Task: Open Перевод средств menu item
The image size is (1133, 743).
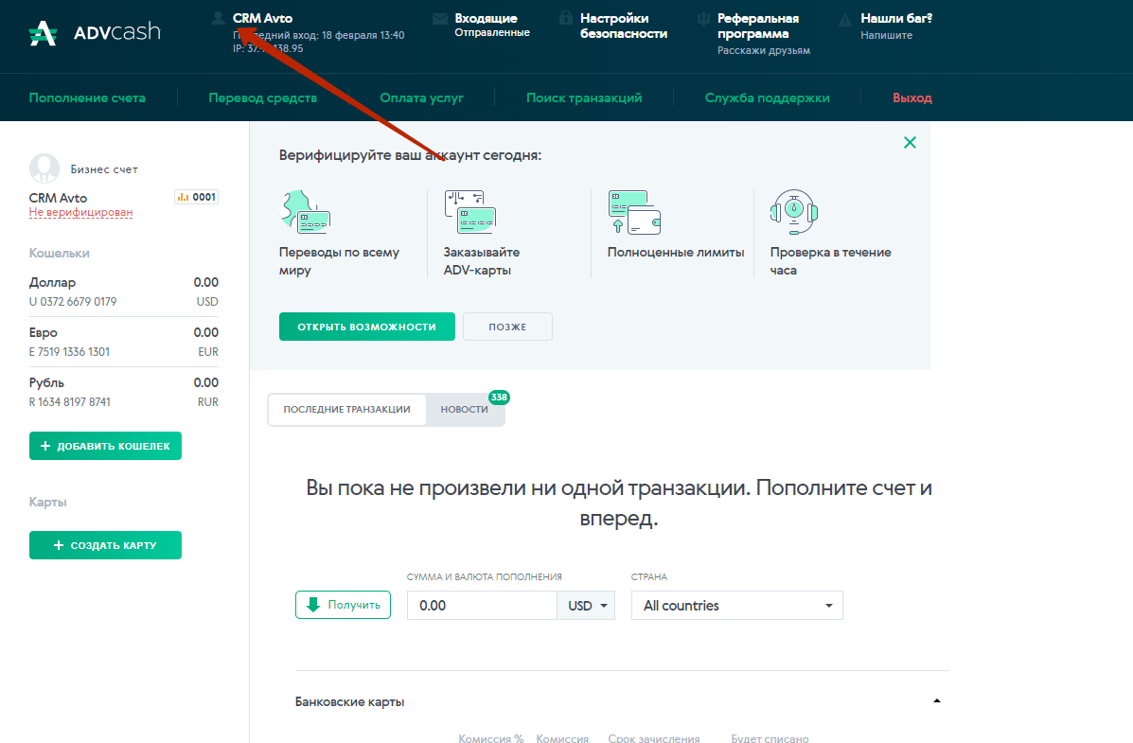Action: point(263,97)
